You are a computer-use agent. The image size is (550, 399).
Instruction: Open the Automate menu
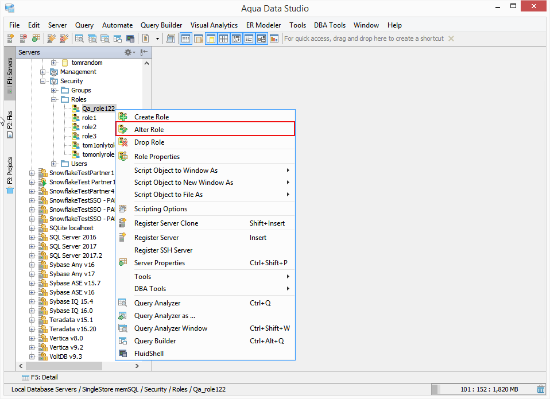pos(118,25)
